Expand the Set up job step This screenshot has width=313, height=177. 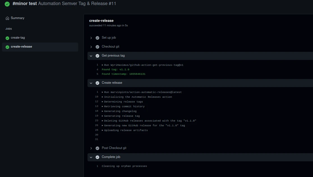pos(91,38)
